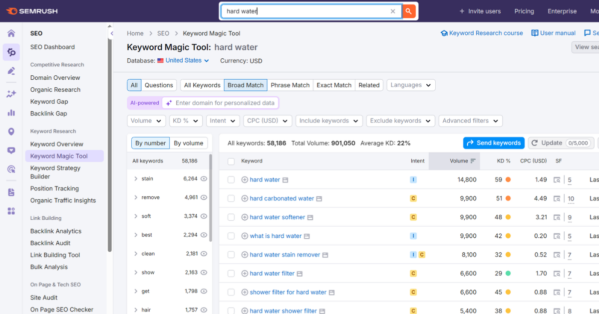Switch groups to By volume
This screenshot has height=314, width=599.
(x=188, y=143)
